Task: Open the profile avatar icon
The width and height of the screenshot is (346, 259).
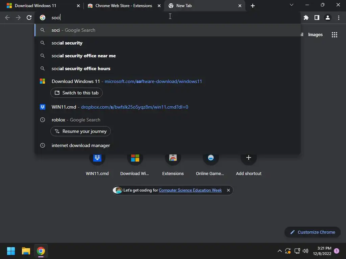Action: [x=328, y=18]
